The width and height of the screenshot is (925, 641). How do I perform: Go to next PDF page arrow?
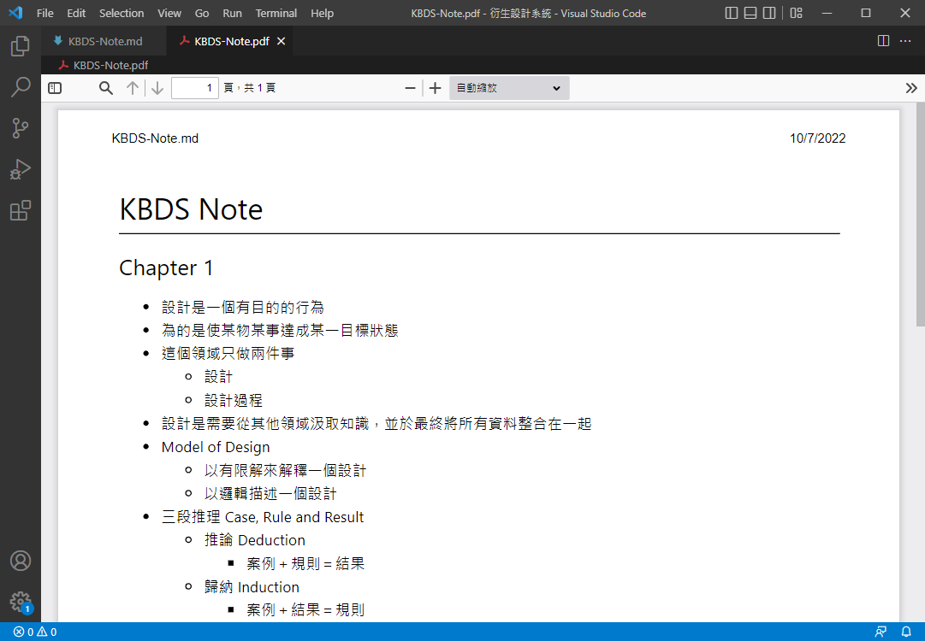[x=157, y=88]
